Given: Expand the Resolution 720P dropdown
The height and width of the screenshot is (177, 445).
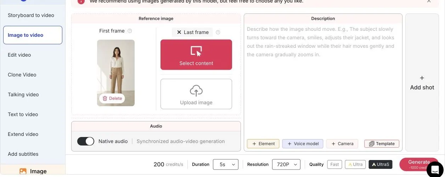Looking at the screenshot, I should (286, 164).
